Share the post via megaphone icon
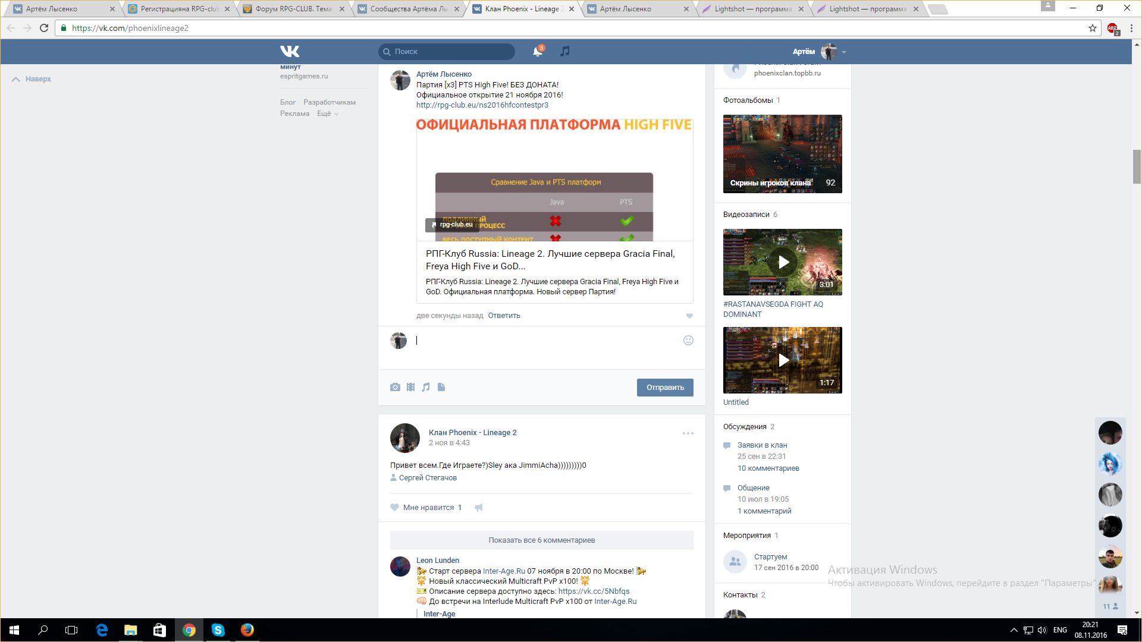 point(479,507)
